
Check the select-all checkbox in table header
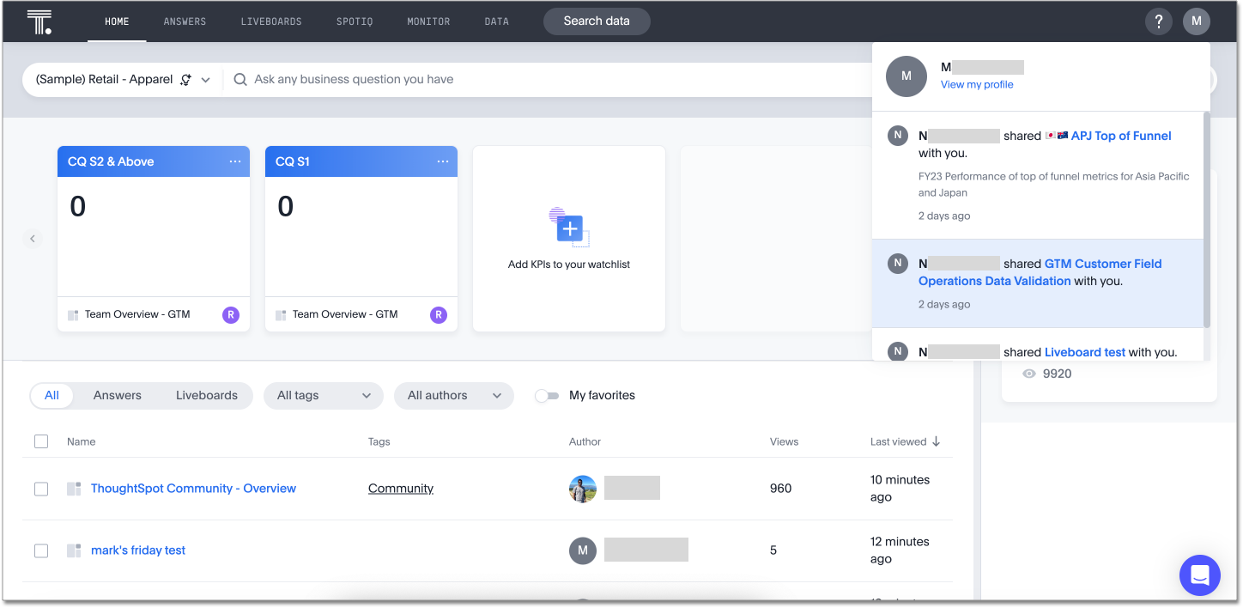pos(41,441)
